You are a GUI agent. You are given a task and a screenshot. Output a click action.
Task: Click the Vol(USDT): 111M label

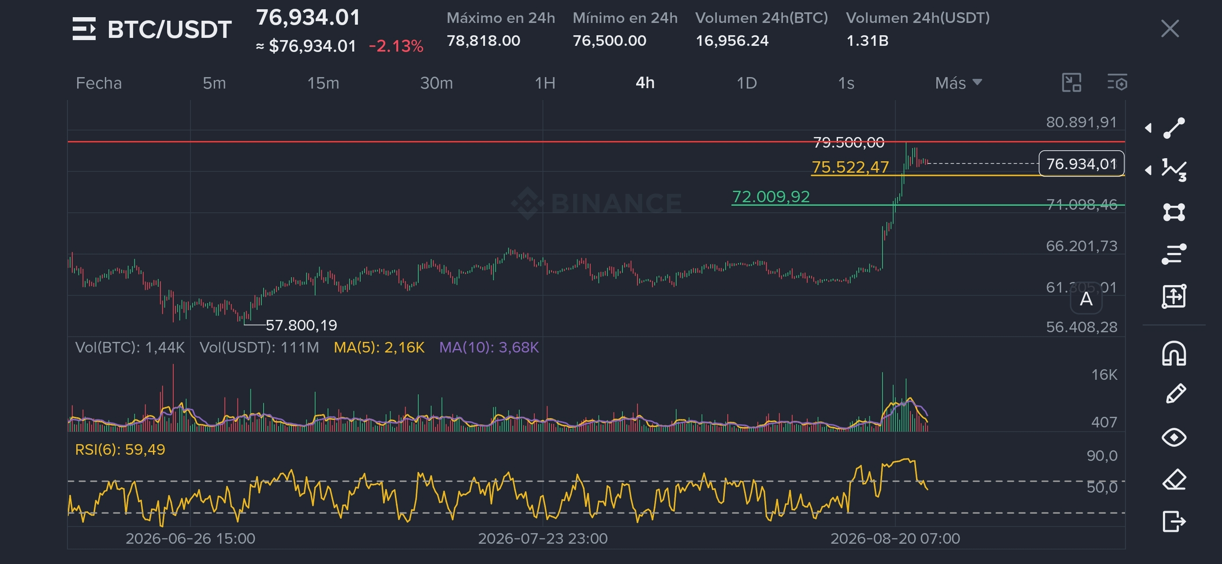point(260,347)
